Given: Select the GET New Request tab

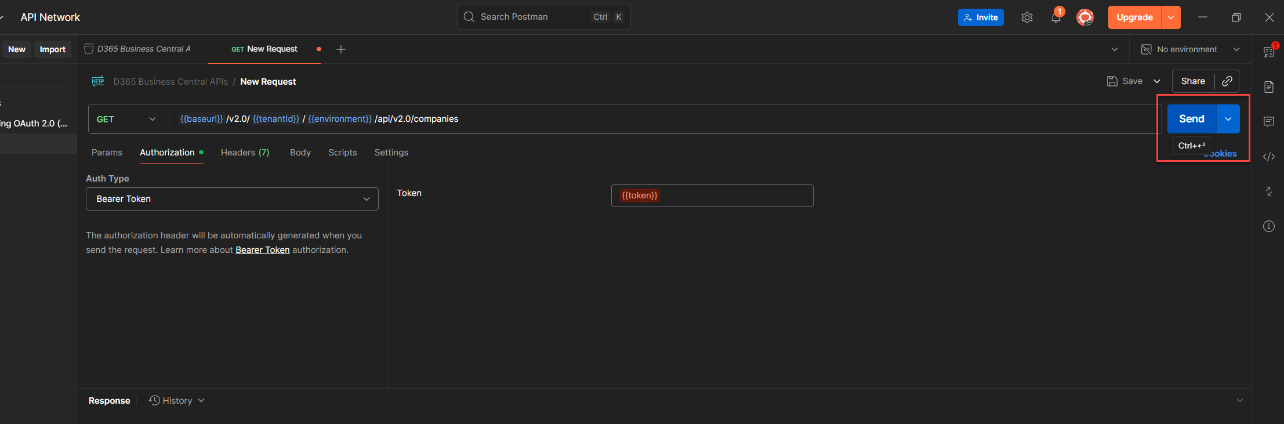Looking at the screenshot, I should coord(264,49).
